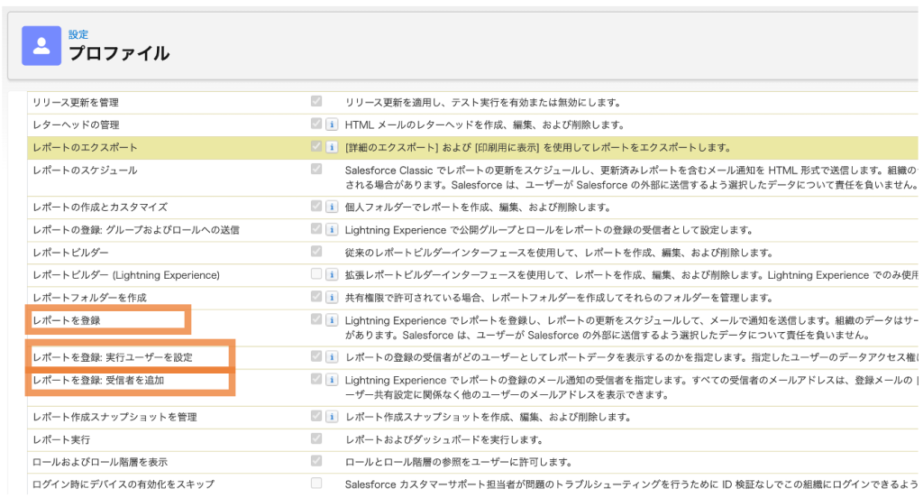Image resolution: width=923 pixels, height=498 pixels.
Task: Toggle checkbox for レポートのスケジュール
Action: pyautogui.click(x=316, y=169)
